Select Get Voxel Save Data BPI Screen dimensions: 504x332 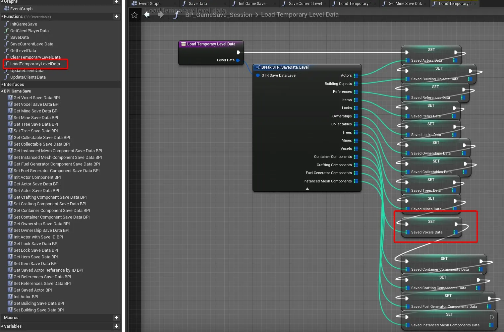pyautogui.click(x=36, y=98)
